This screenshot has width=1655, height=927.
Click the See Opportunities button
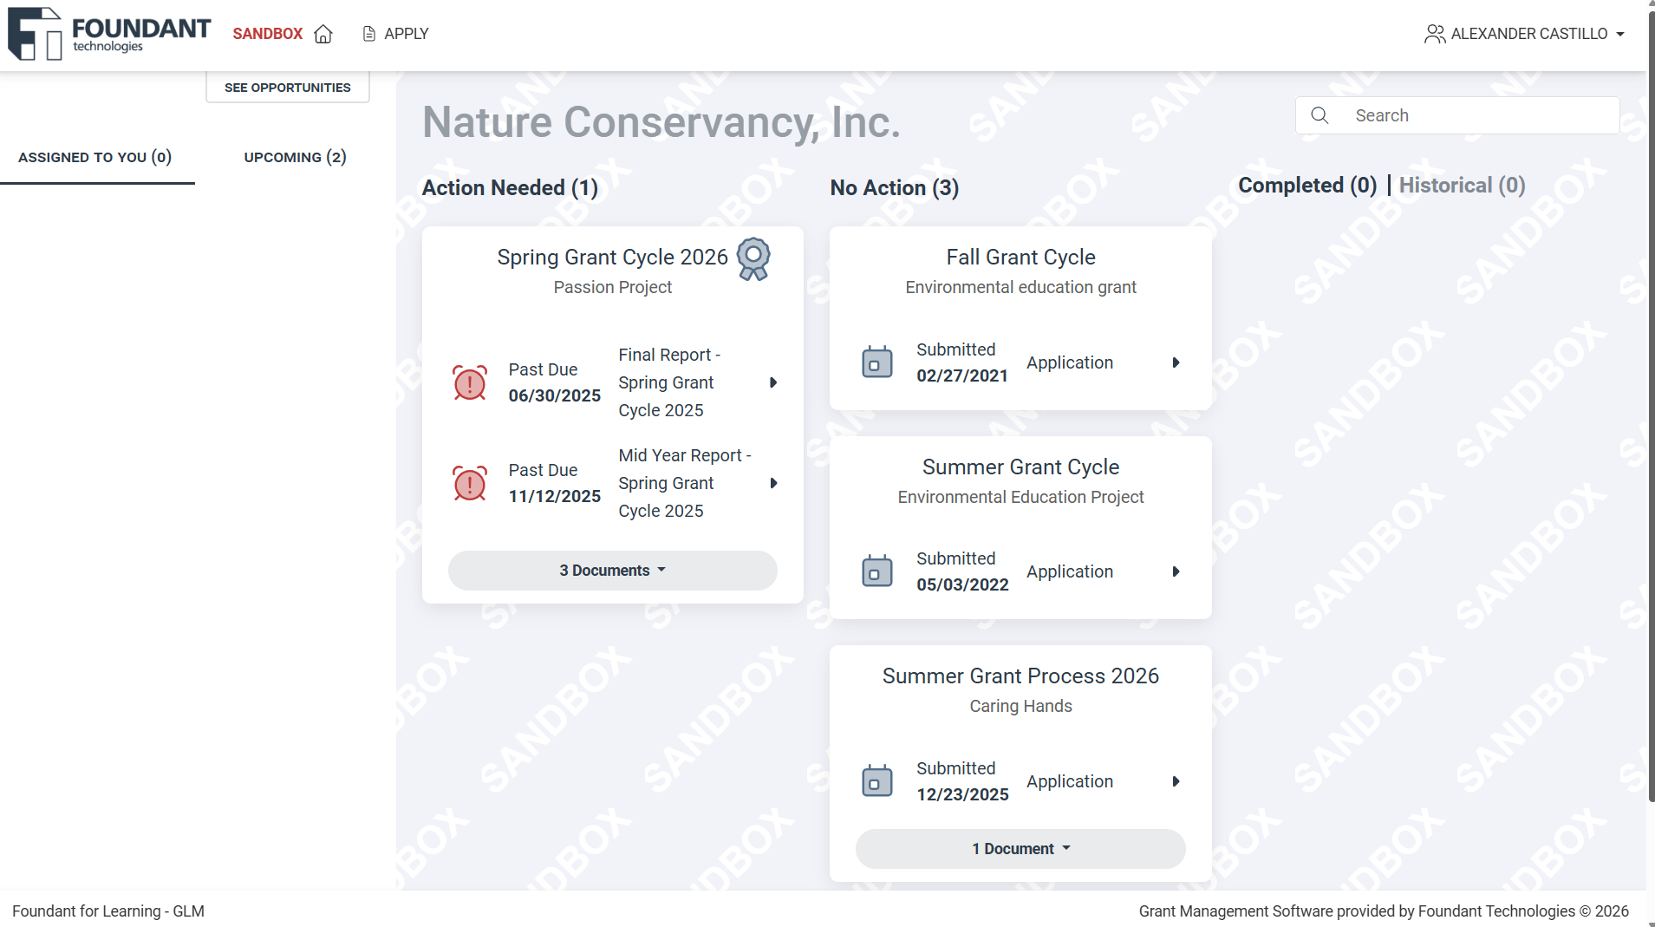point(288,88)
